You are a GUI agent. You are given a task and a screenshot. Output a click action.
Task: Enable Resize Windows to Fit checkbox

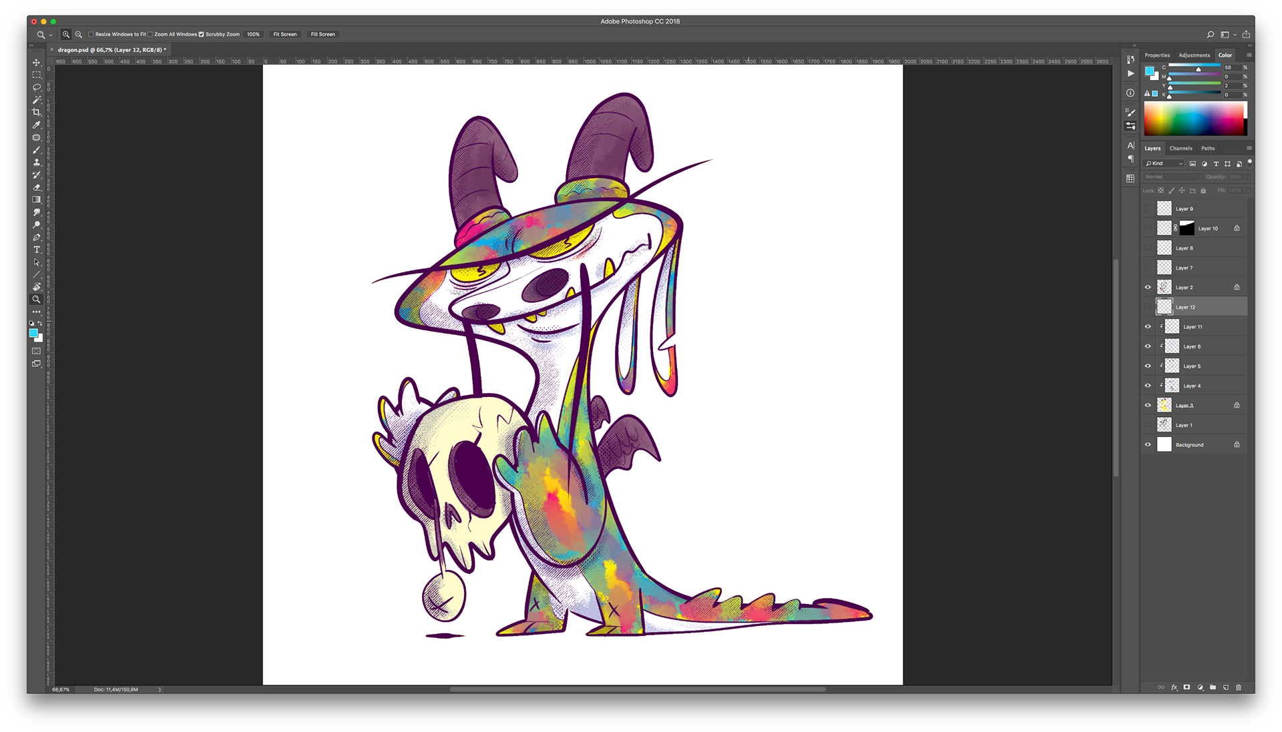coord(91,34)
